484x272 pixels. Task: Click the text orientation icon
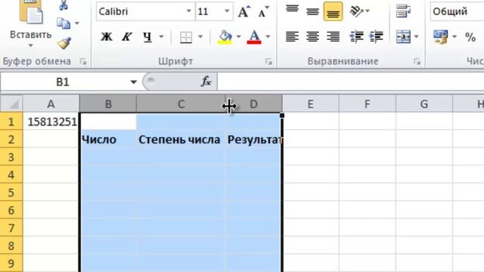(x=356, y=11)
